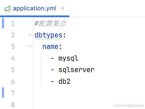Click line number 1 in the gutter
Image resolution: width=145 pixels, height=109 pixels.
(x=13, y=23)
